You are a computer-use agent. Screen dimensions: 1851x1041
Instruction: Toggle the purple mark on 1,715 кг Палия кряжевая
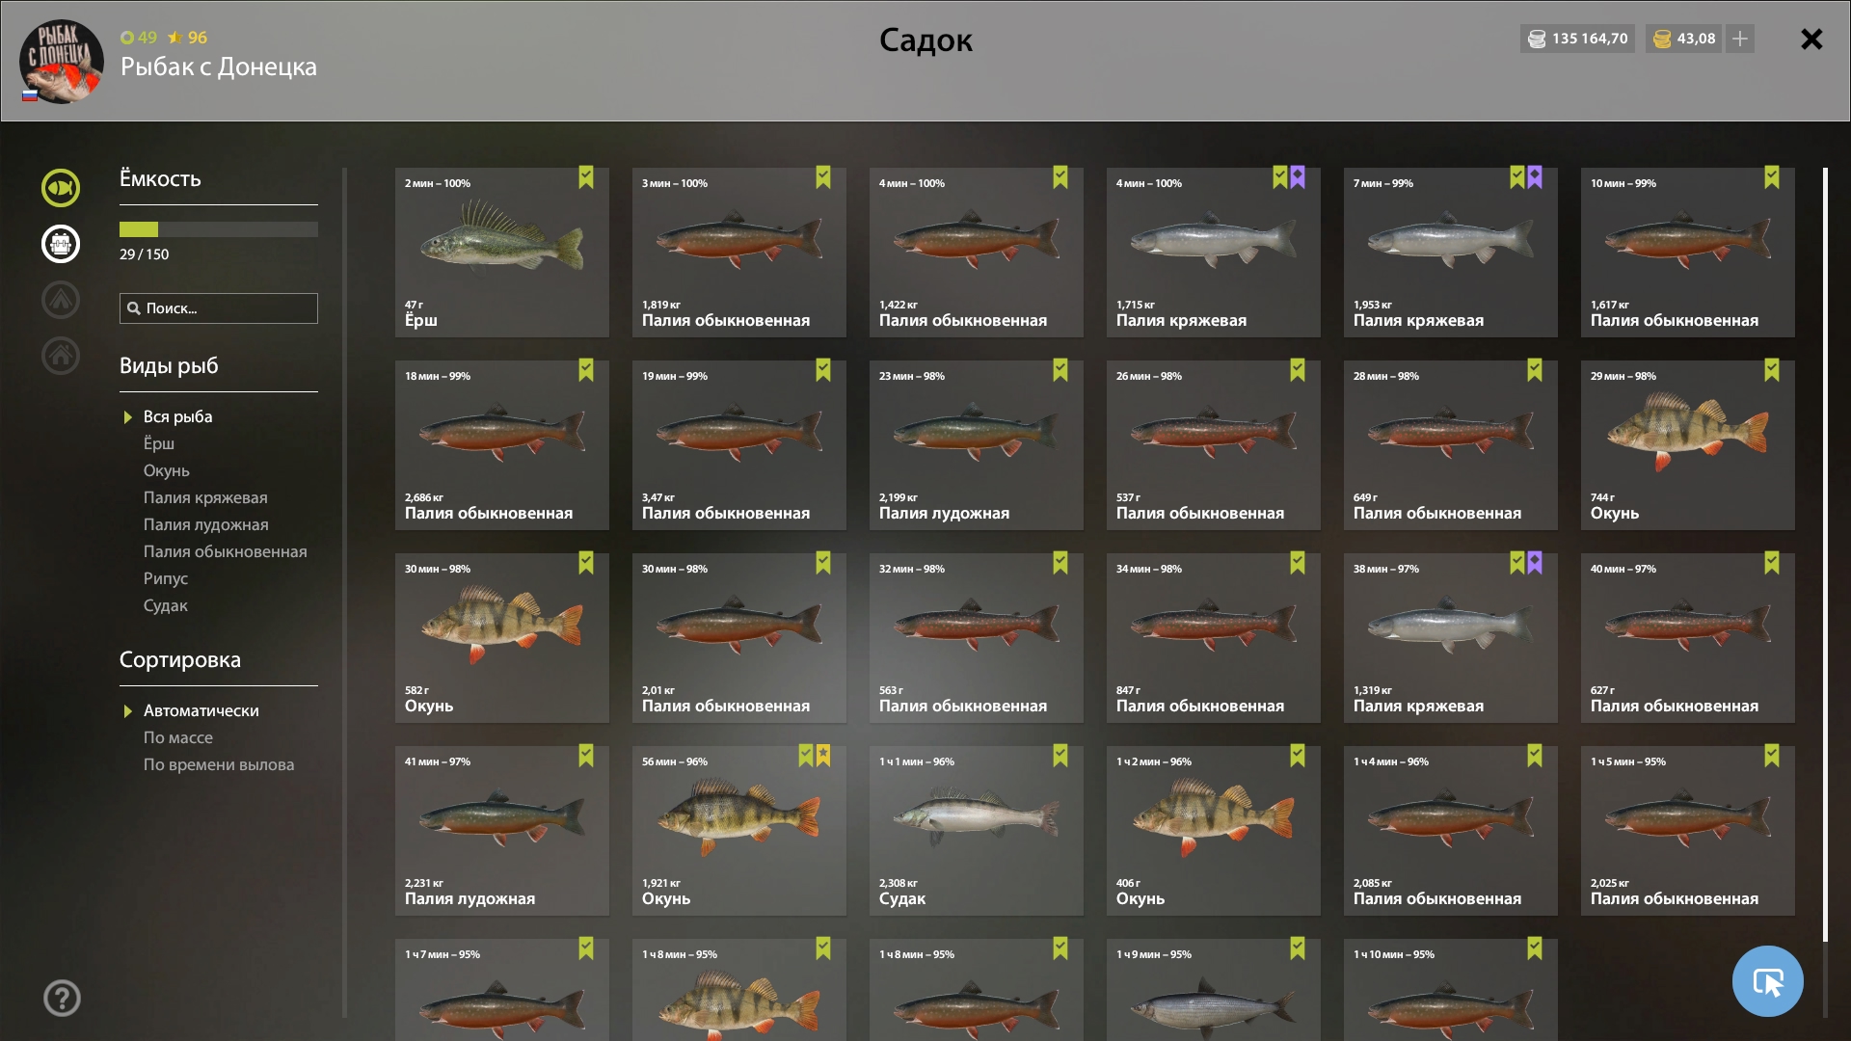tap(1298, 177)
